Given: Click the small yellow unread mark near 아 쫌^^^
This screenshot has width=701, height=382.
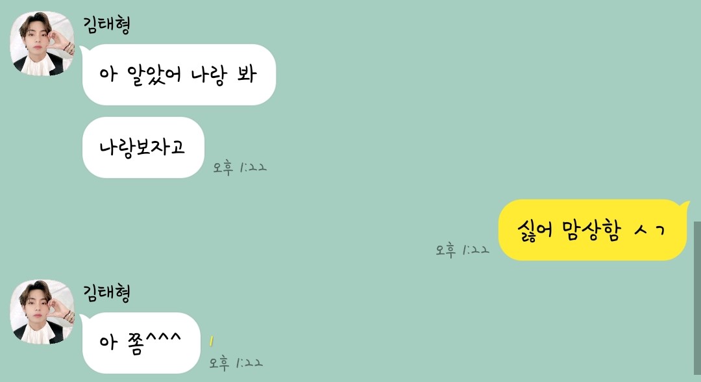Looking at the screenshot, I should point(212,341).
